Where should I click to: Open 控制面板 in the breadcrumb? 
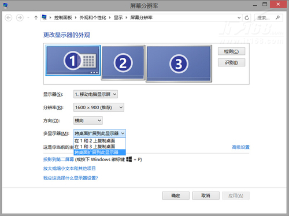63,18
